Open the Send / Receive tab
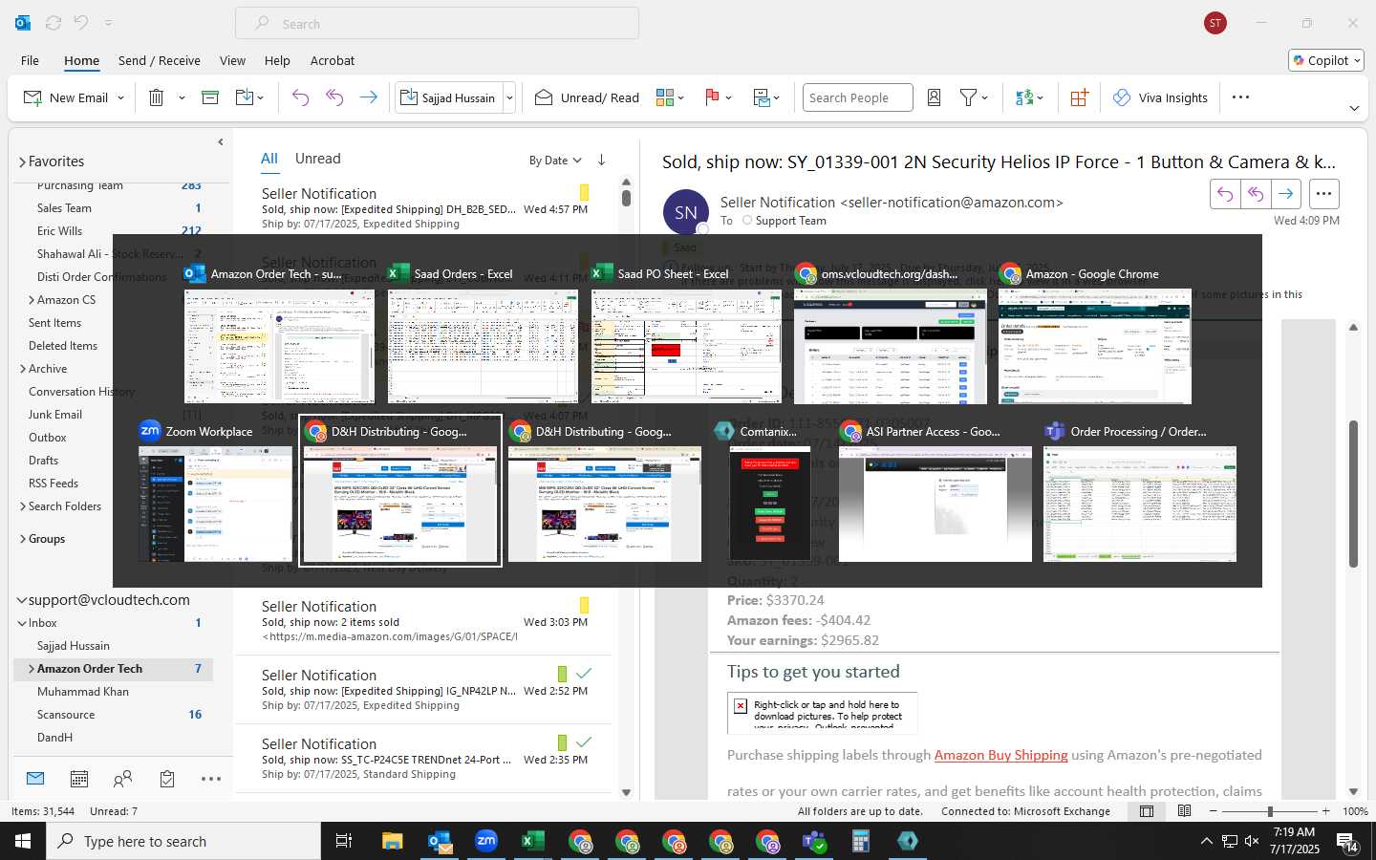This screenshot has width=1376, height=860. click(x=160, y=60)
